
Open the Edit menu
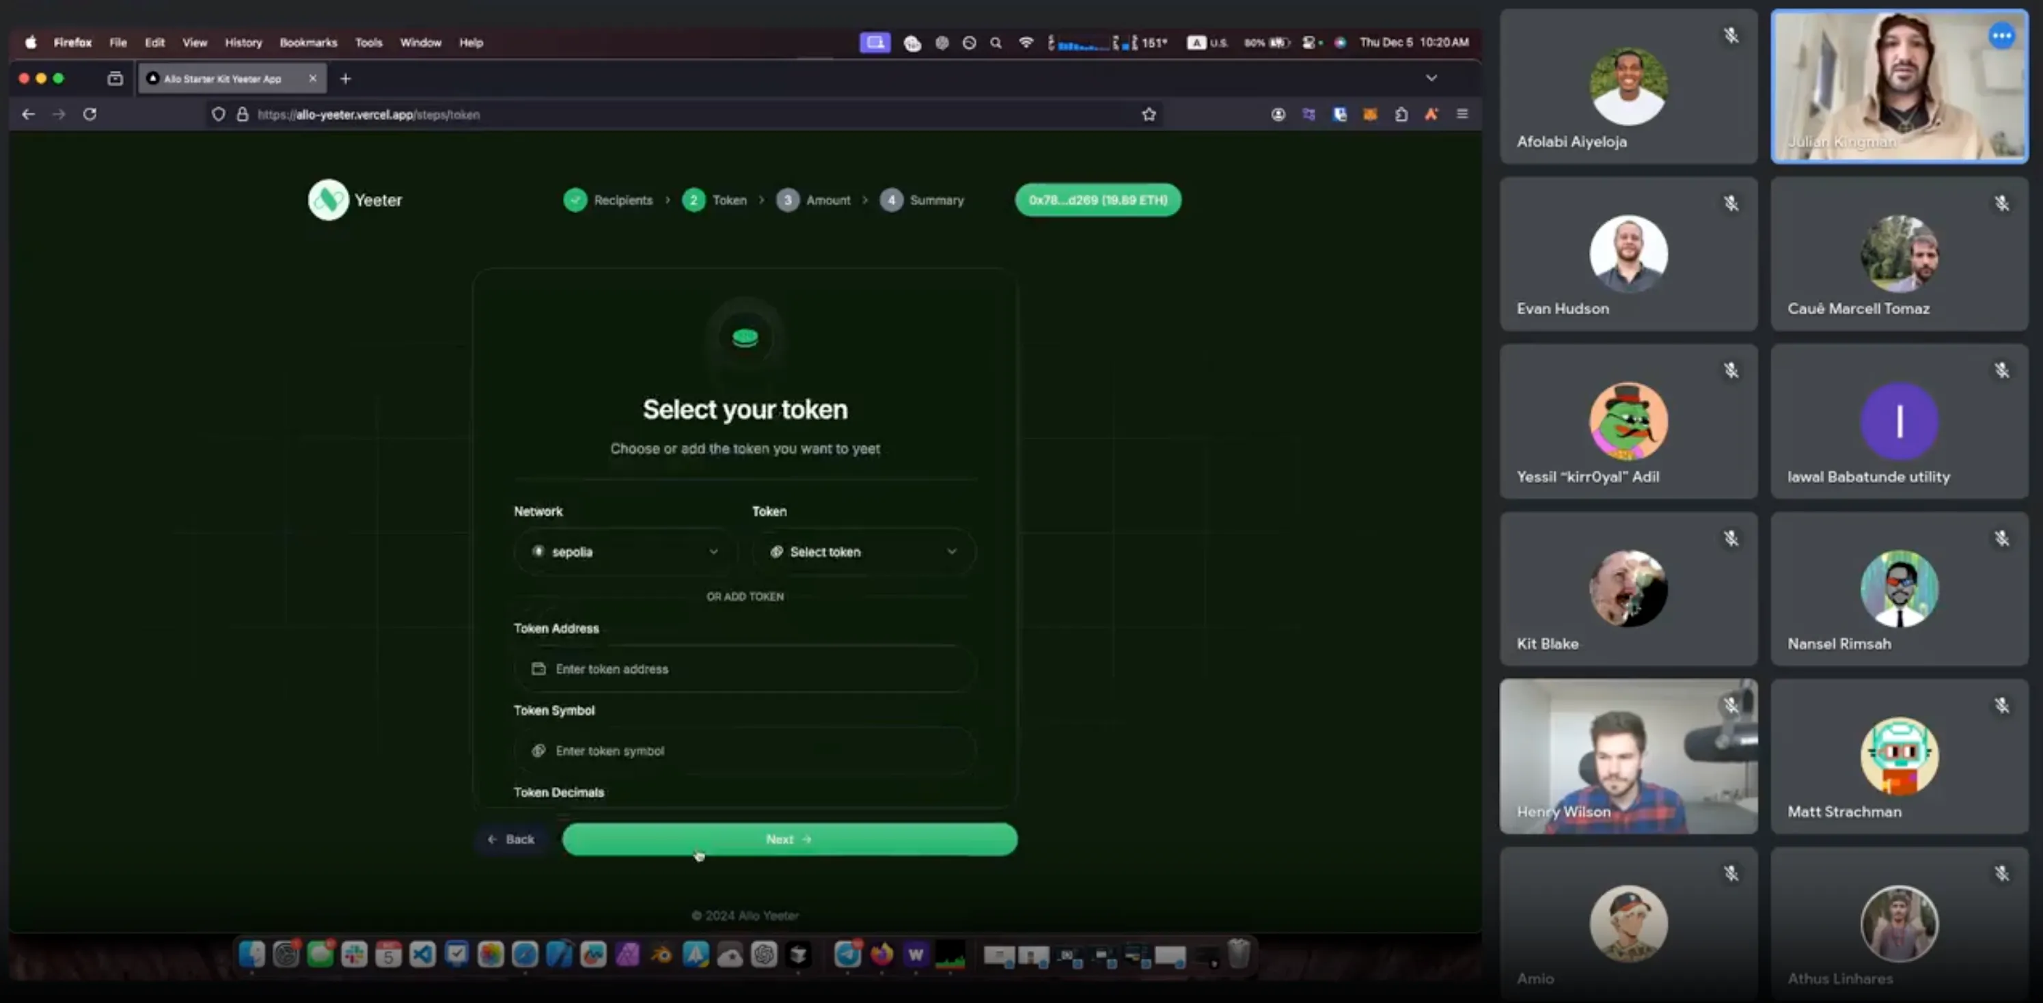pyautogui.click(x=154, y=42)
